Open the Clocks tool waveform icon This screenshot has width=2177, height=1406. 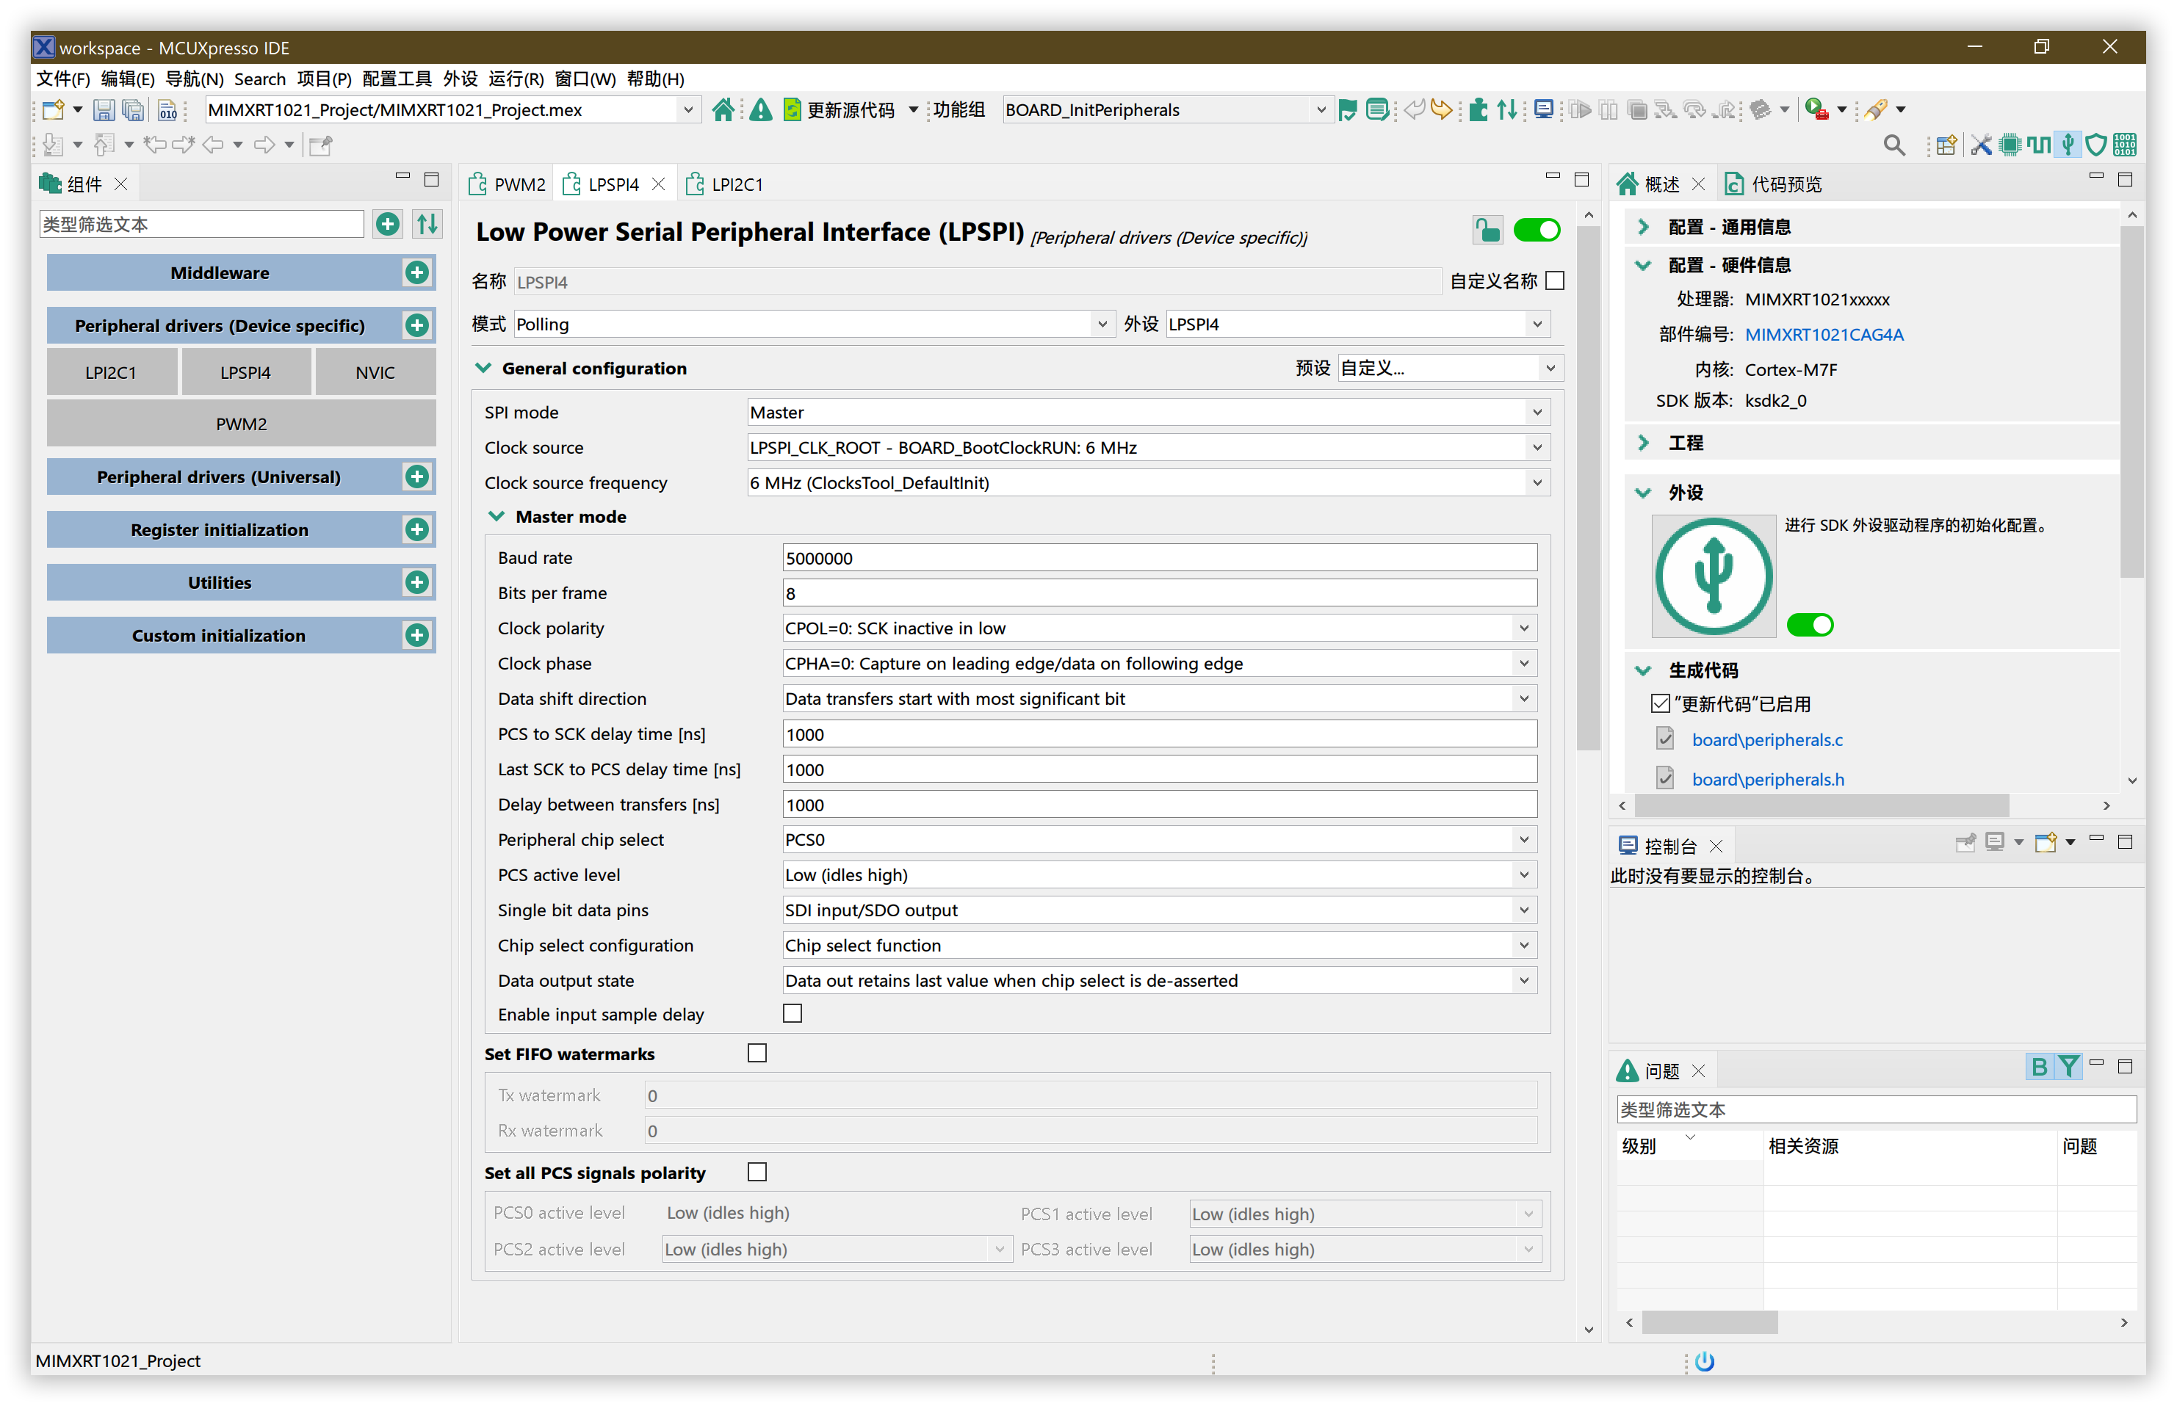[2038, 144]
